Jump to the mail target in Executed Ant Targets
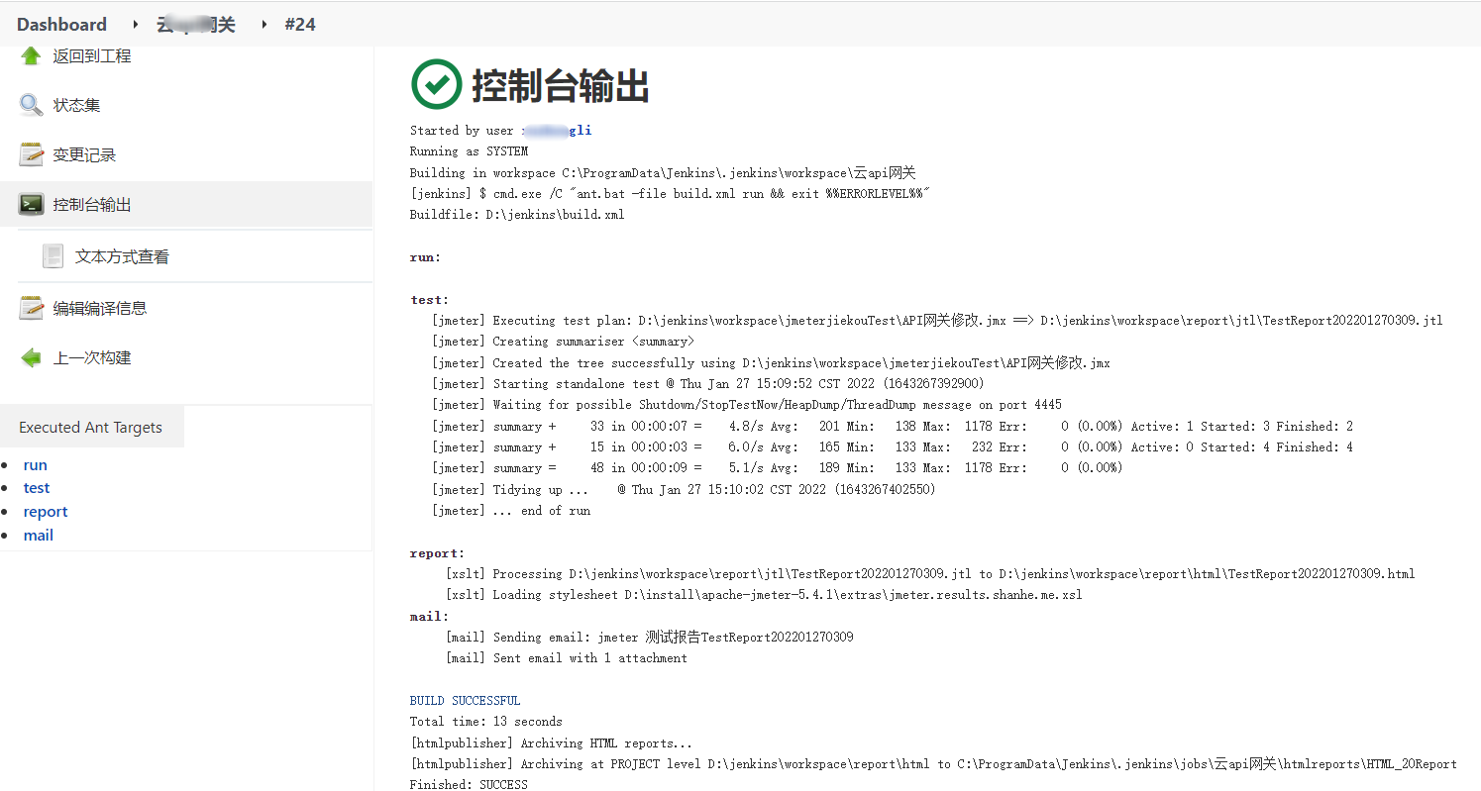This screenshot has height=791, width=1481. pos(39,536)
